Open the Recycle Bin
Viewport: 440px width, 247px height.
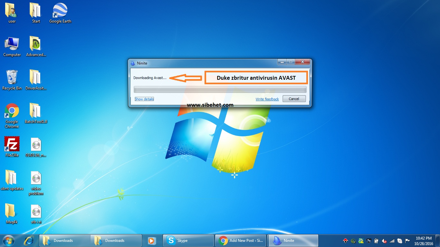point(12,80)
